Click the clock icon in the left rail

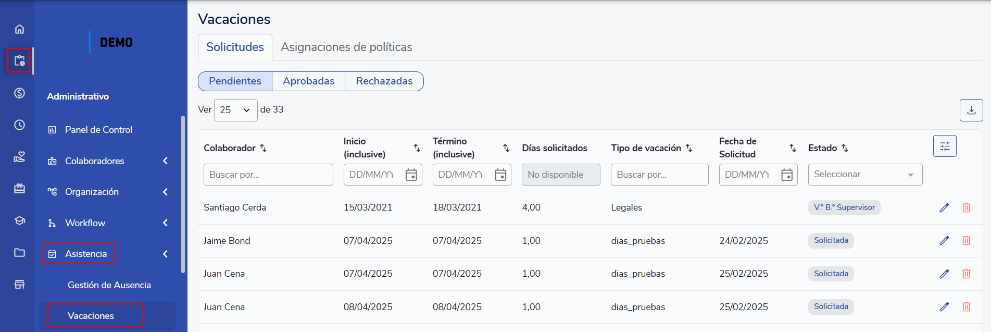click(x=19, y=125)
